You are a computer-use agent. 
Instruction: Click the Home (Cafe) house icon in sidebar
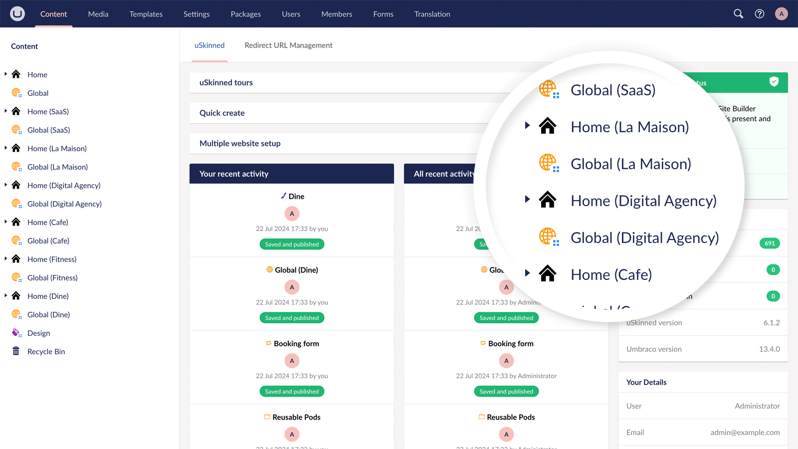16,222
